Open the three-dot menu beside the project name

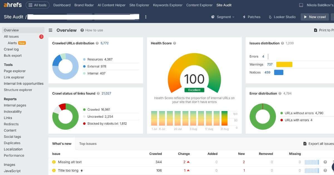[146, 17]
